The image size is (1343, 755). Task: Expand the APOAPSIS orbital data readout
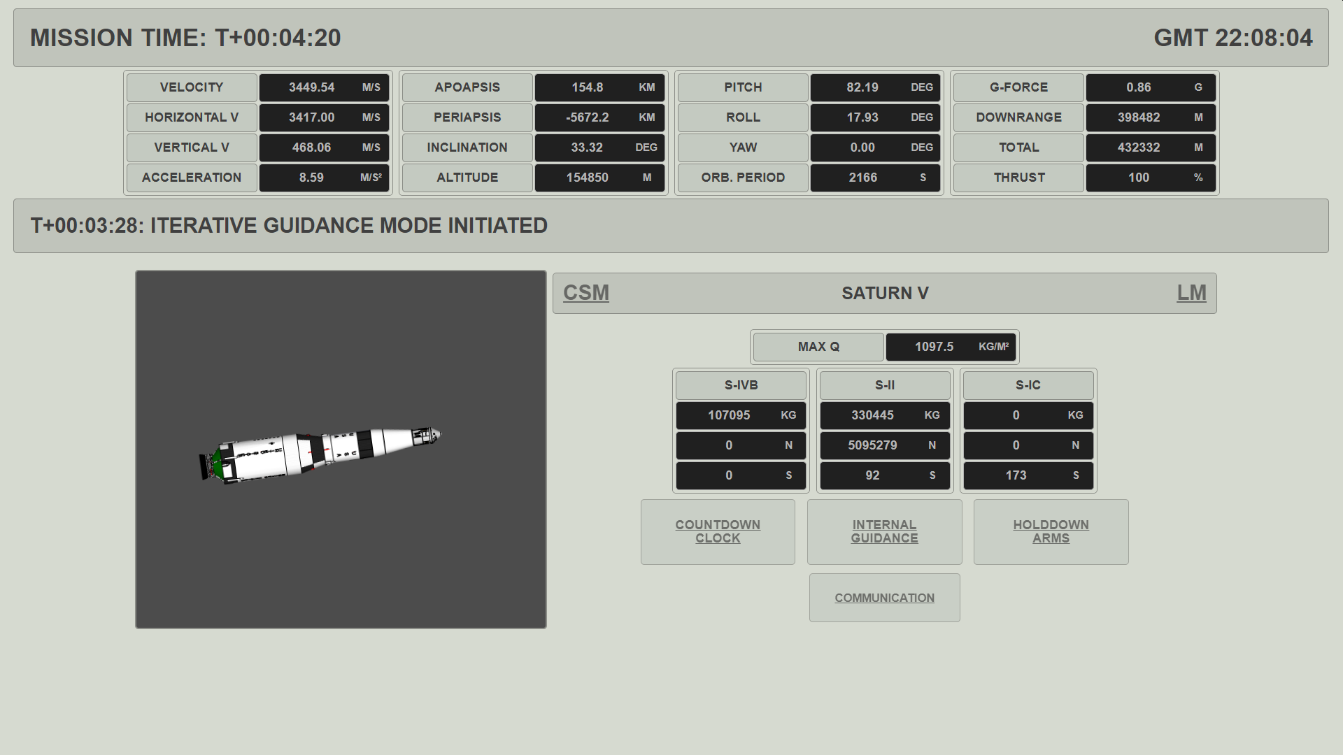pyautogui.click(x=468, y=87)
